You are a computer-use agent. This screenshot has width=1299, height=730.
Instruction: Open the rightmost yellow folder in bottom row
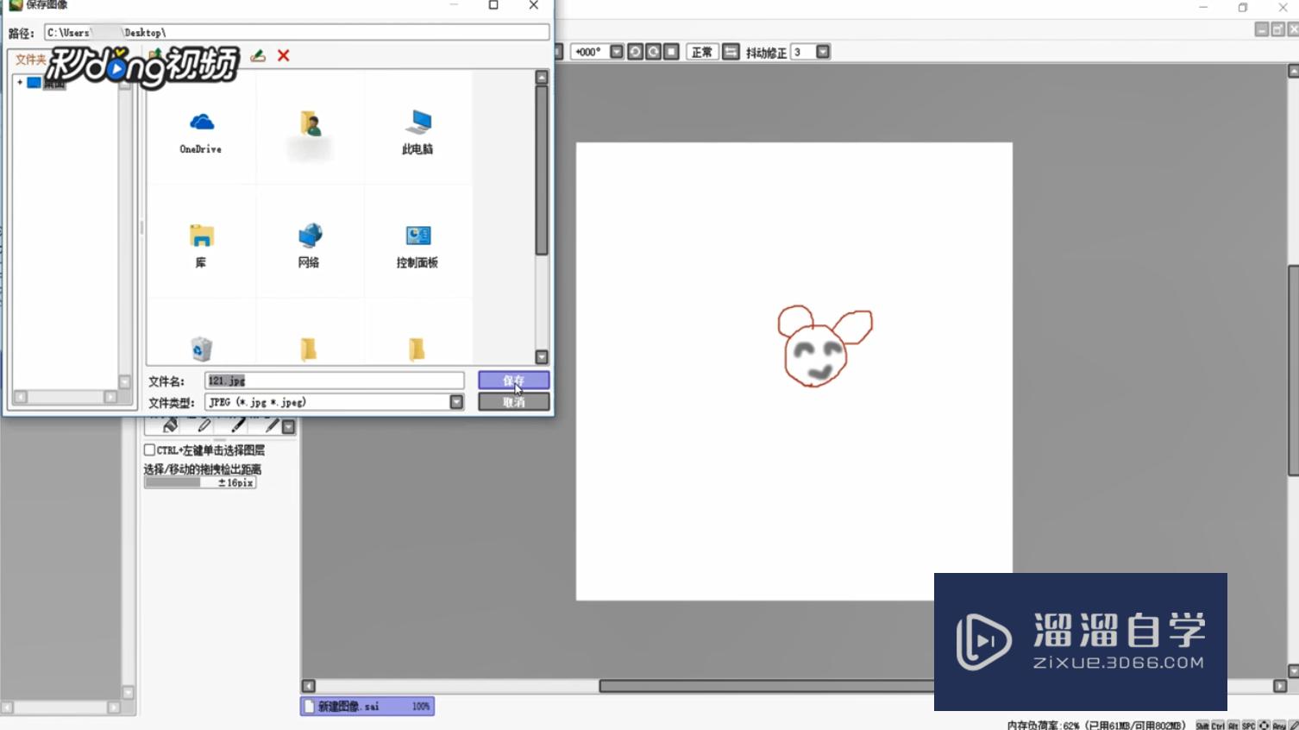pyautogui.click(x=417, y=349)
